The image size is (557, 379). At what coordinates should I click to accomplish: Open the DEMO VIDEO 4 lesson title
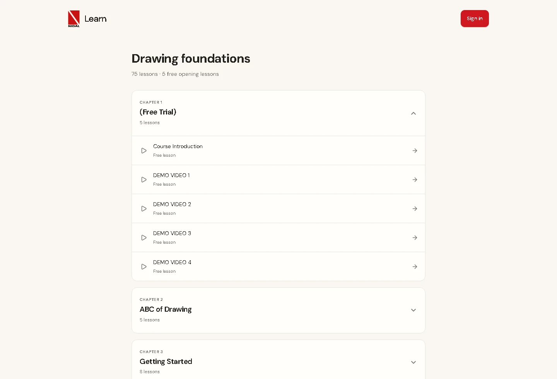coord(172,262)
